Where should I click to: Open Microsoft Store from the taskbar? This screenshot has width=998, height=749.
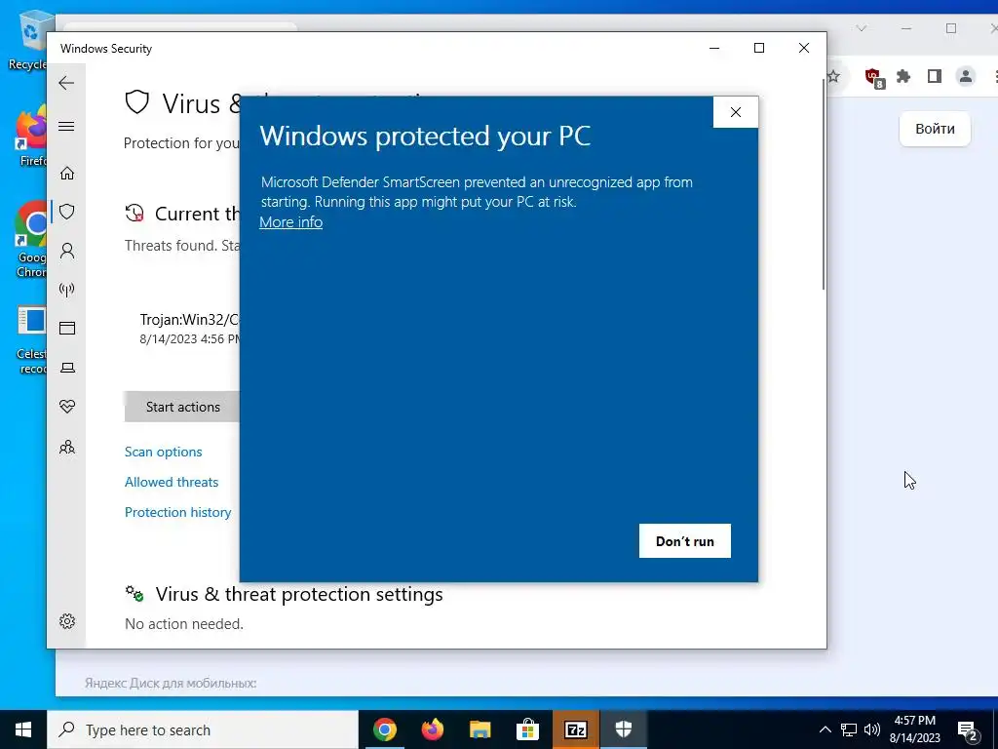click(x=527, y=729)
